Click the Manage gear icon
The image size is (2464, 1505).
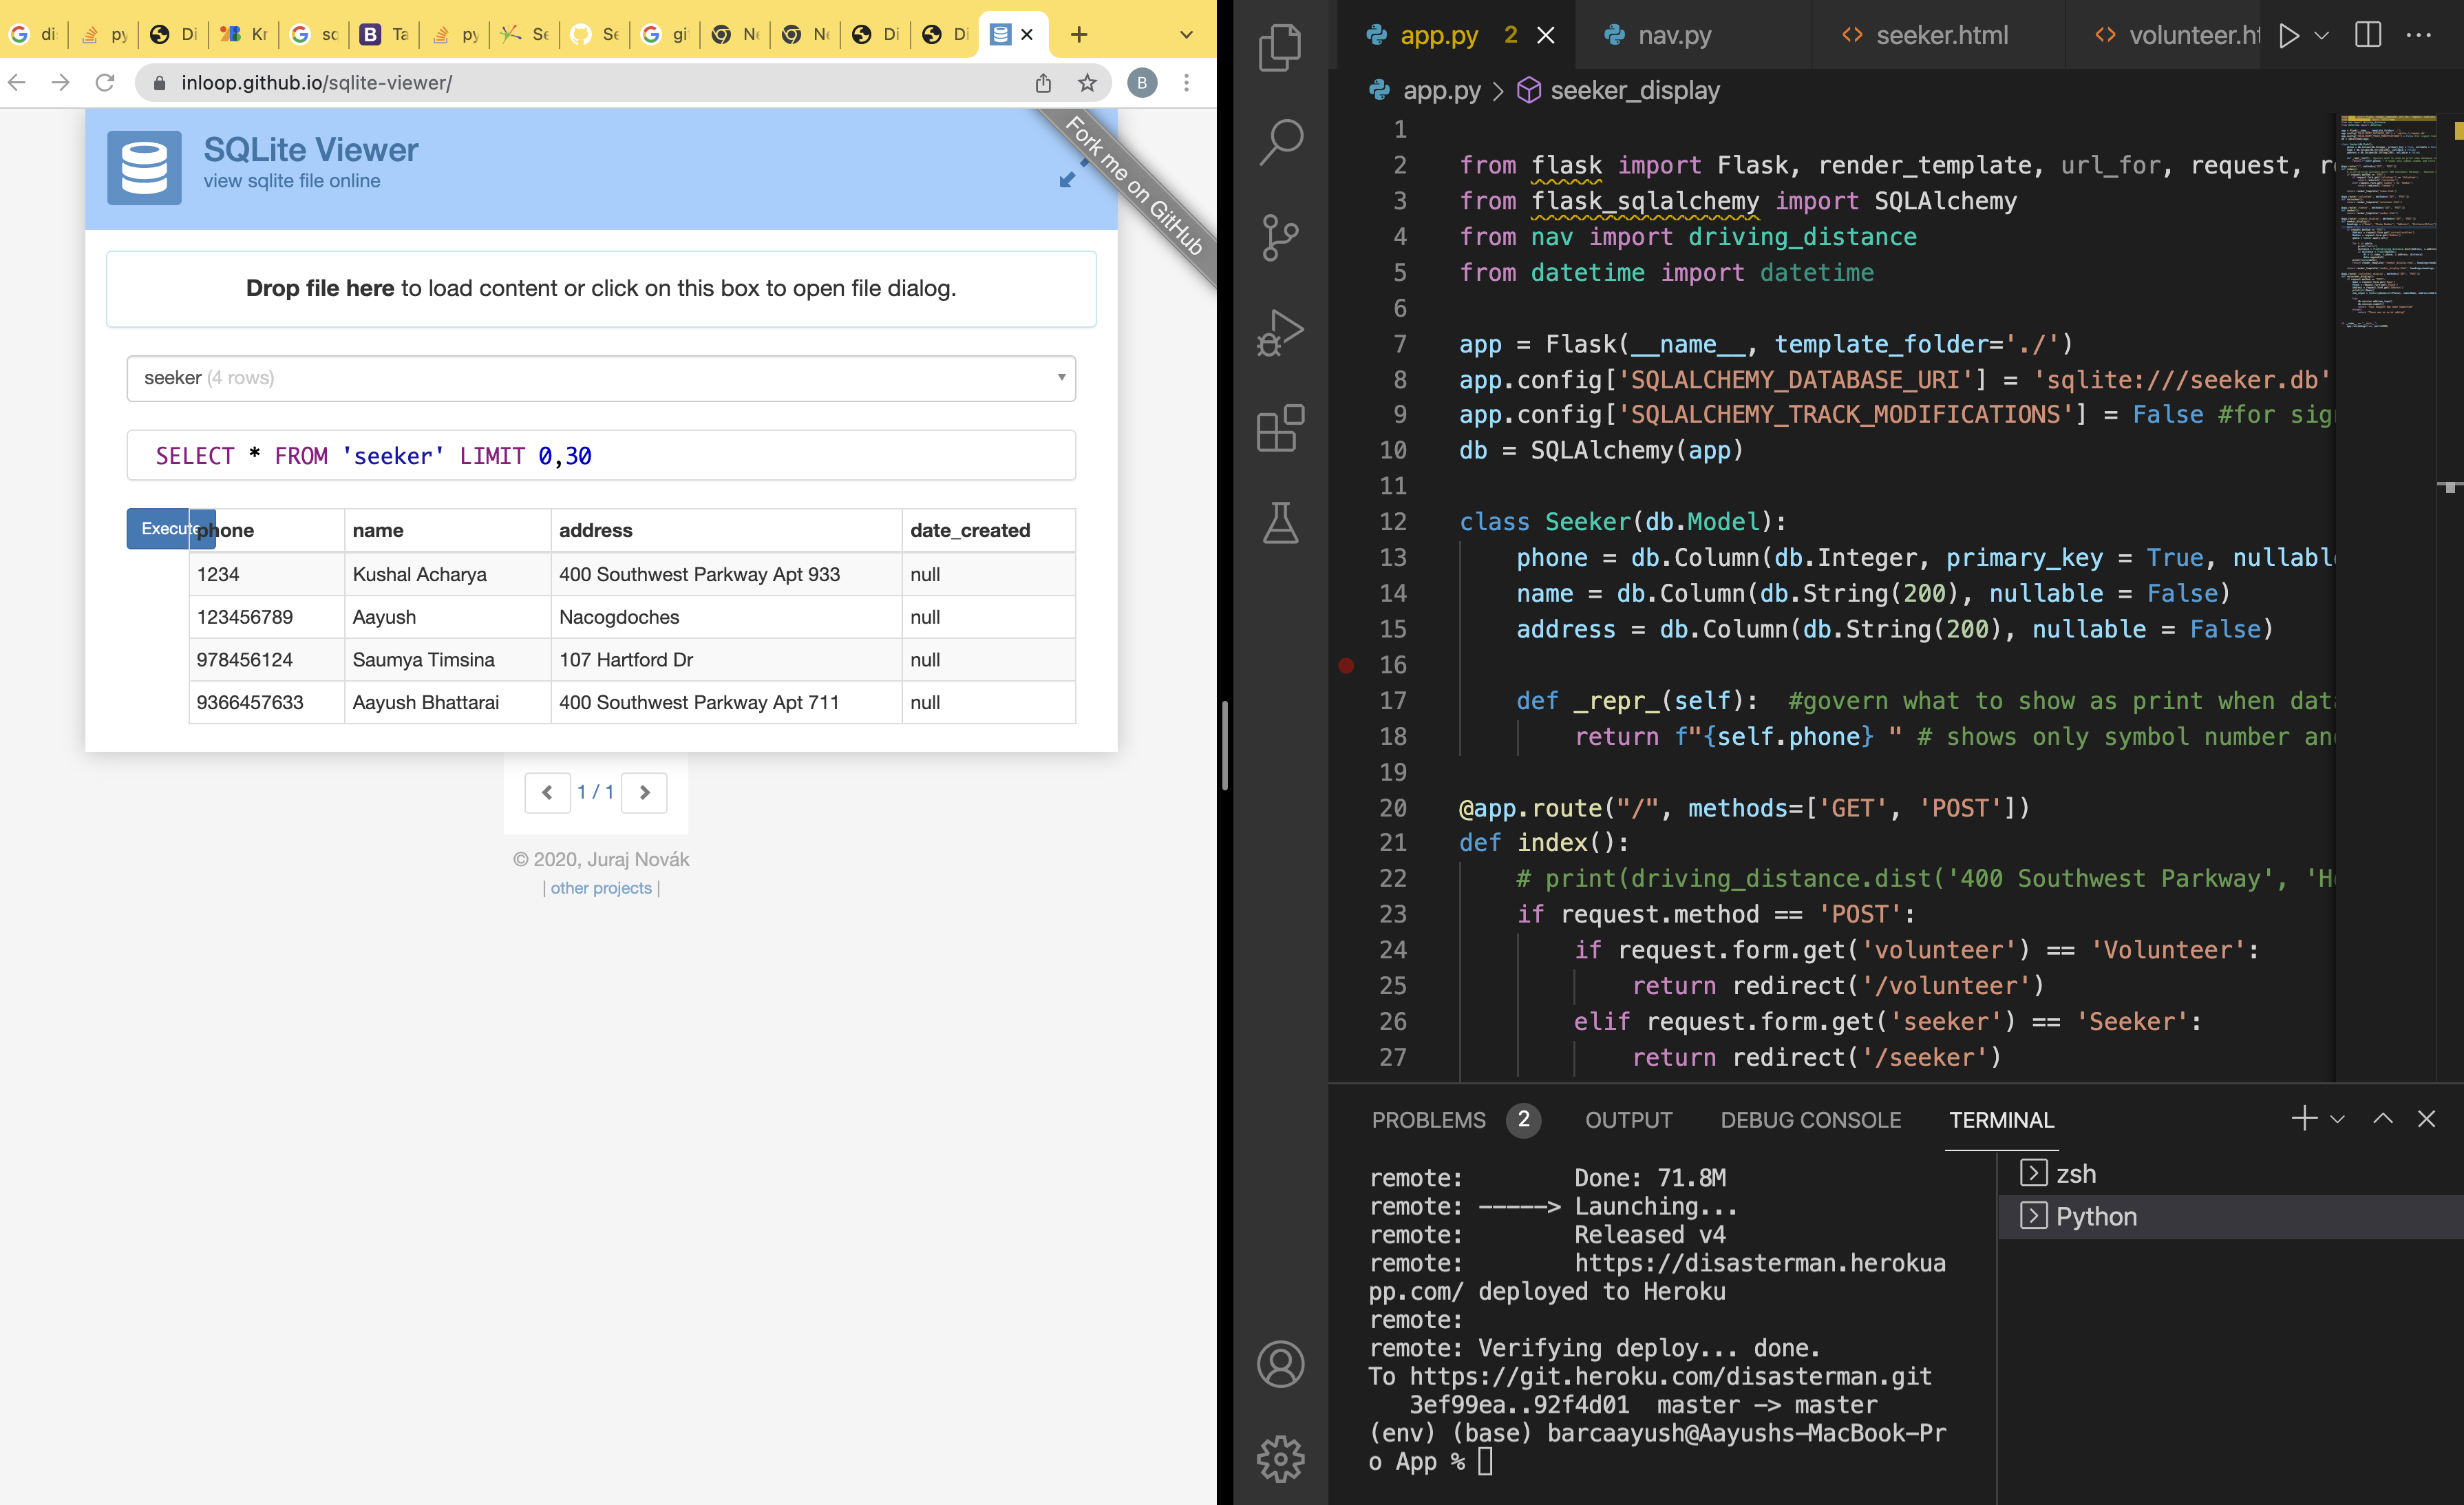coord(1280,1459)
